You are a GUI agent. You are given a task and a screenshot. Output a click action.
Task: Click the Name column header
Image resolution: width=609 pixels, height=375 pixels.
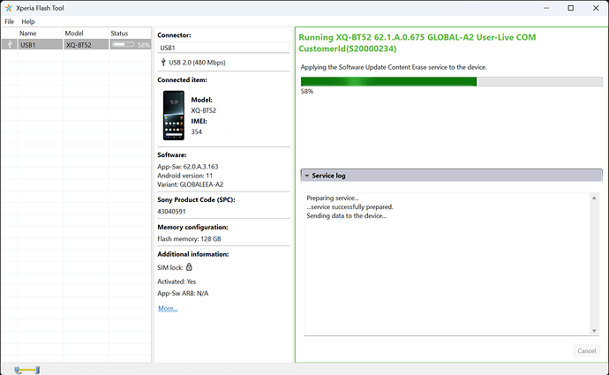40,34
